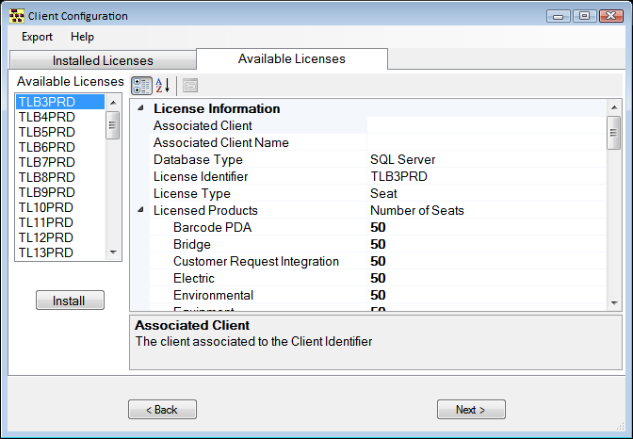This screenshot has width=633, height=439.
Task: Click the Back button
Action: pos(162,410)
